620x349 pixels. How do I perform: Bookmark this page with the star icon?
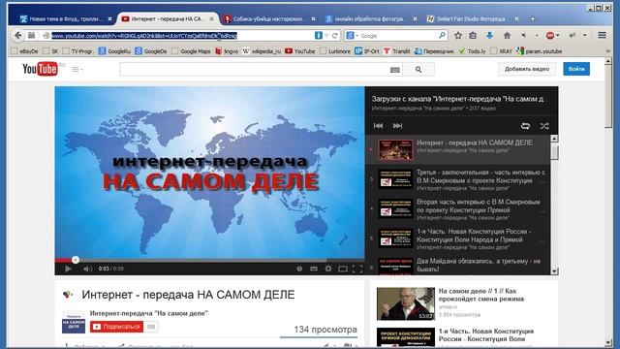458,36
